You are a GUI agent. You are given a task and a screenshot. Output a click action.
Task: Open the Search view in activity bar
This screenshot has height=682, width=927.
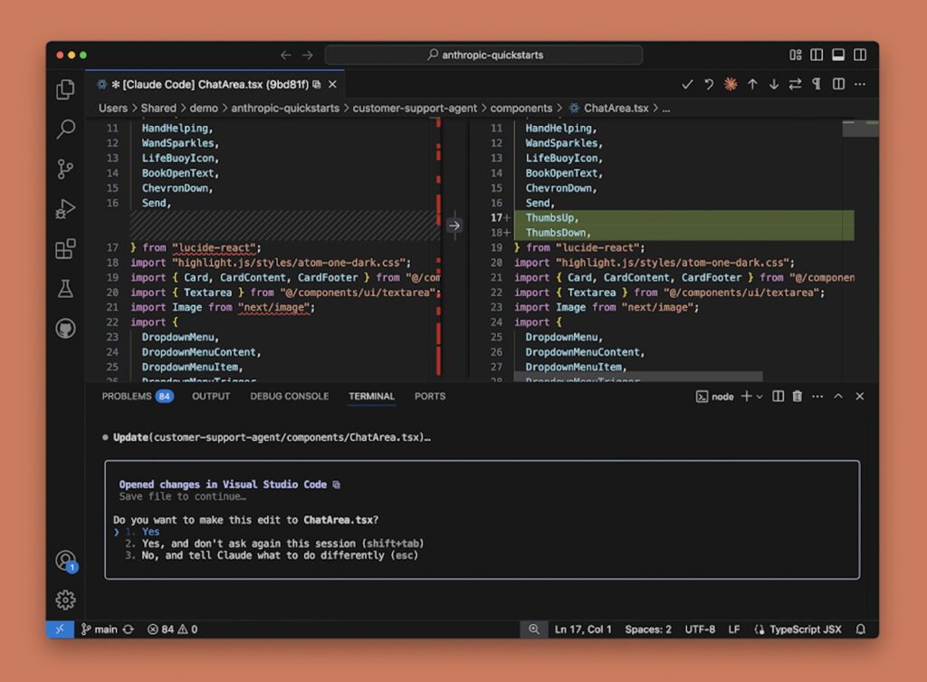click(x=65, y=129)
